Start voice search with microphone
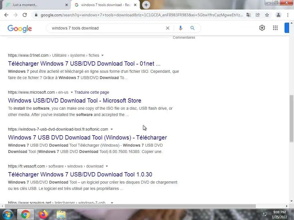294x220 pixels. click(181, 28)
